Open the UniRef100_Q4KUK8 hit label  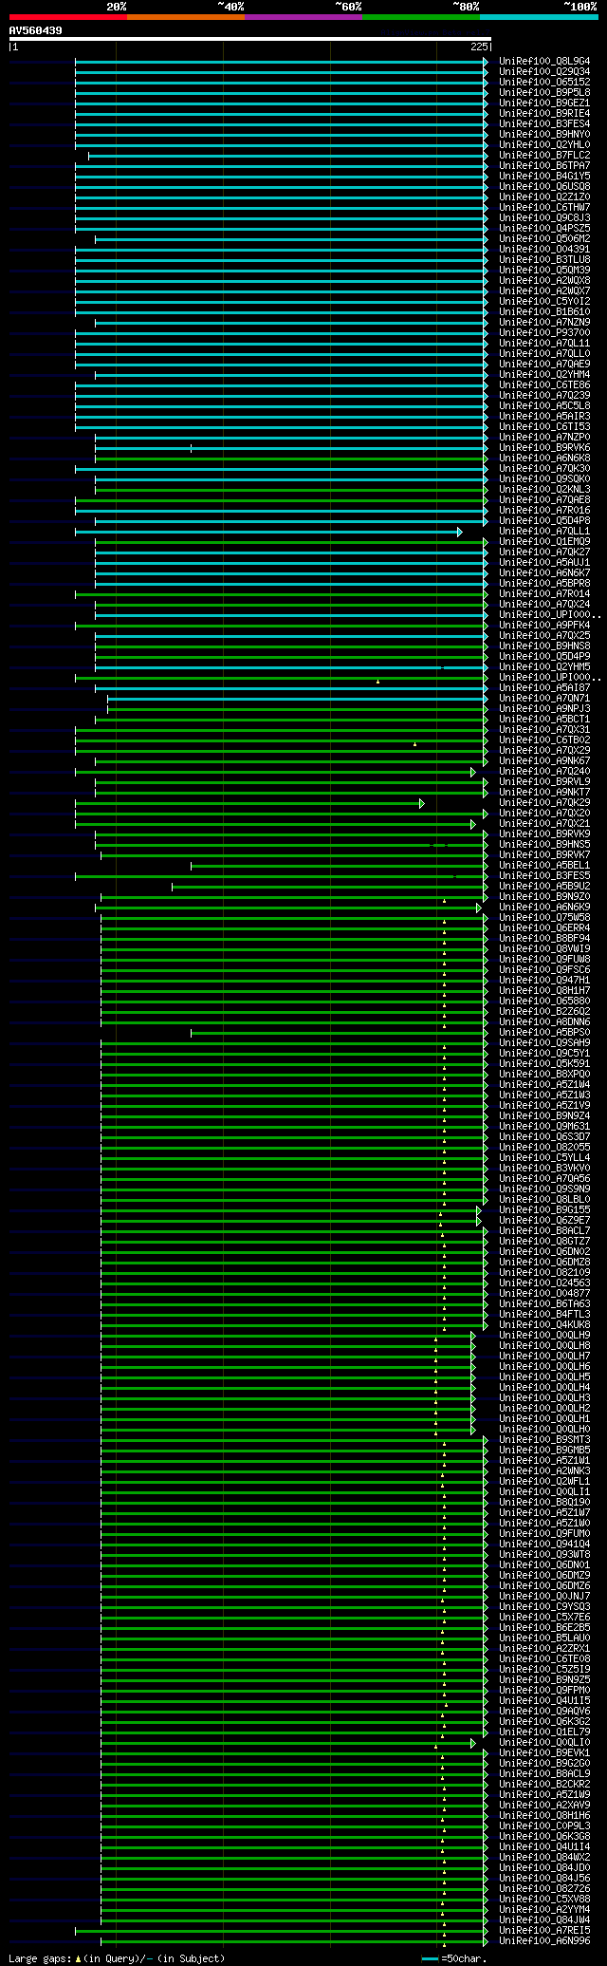pos(544,1325)
